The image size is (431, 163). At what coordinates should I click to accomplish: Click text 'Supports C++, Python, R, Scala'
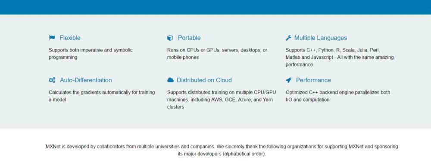320,50
